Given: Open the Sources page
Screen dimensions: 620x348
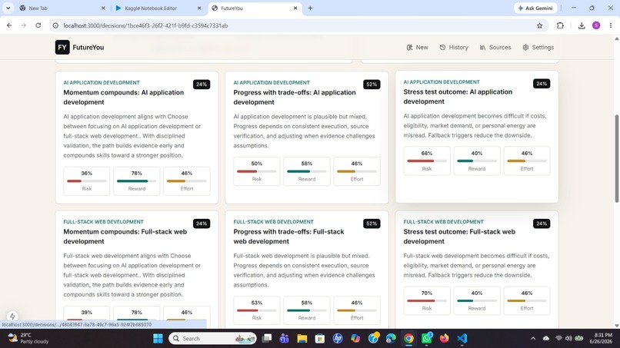Looking at the screenshot, I should click(x=495, y=47).
